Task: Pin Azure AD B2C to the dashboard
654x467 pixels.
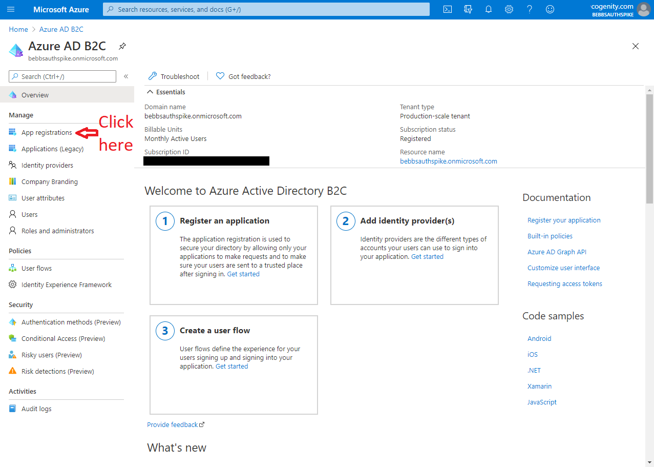Action: click(122, 46)
